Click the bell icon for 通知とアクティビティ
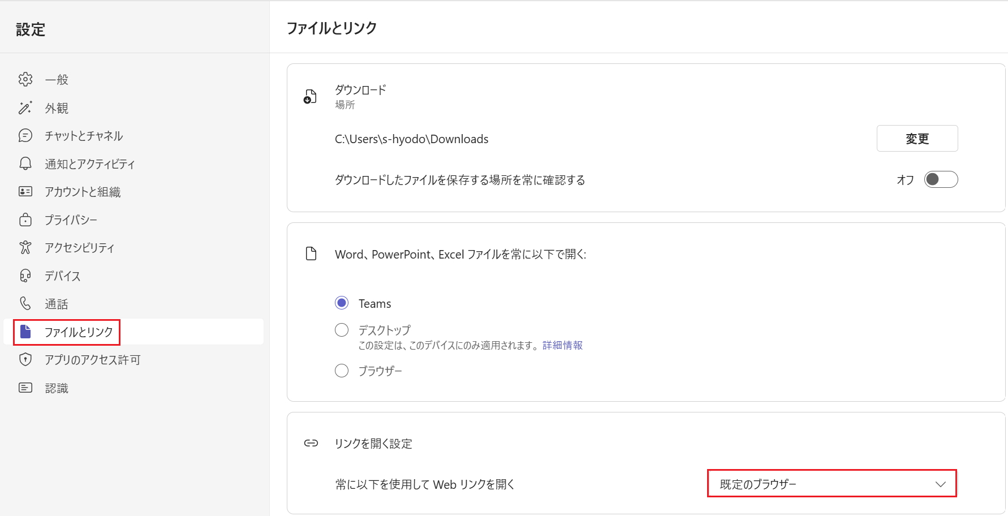 25,164
